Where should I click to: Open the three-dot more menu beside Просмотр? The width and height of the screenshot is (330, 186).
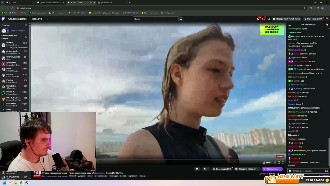pos(47,19)
